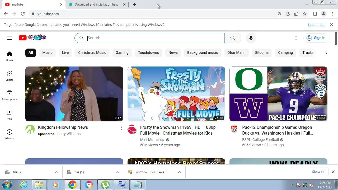Launch Internet Explorer from the taskbar
The height and width of the screenshot is (190, 338).
[x=24, y=185]
